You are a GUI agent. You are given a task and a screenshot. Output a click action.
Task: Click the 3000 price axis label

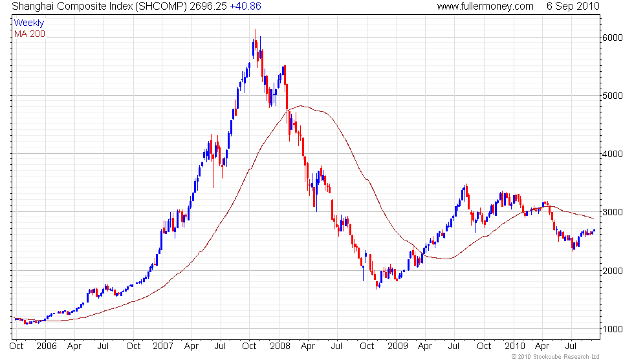pos(613,212)
